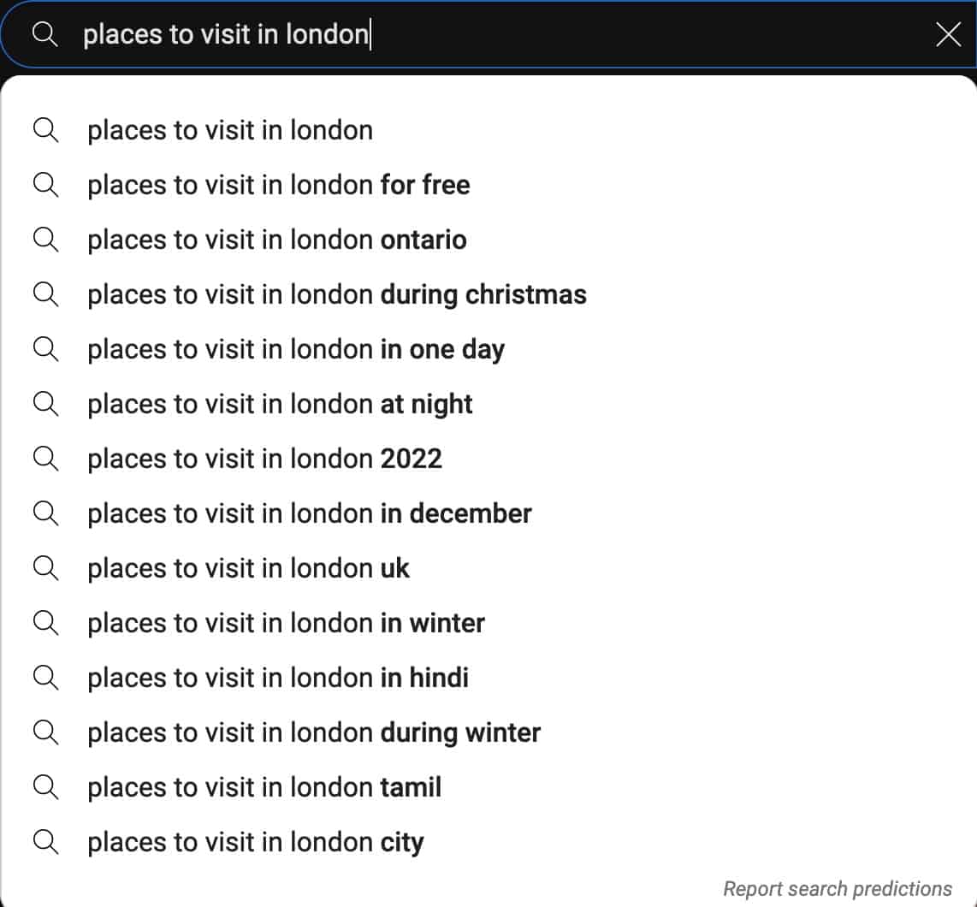Viewport: 977px width, 907px height.
Task: Select the 'london uk' suggestion
Action: pyautogui.click(x=488, y=568)
